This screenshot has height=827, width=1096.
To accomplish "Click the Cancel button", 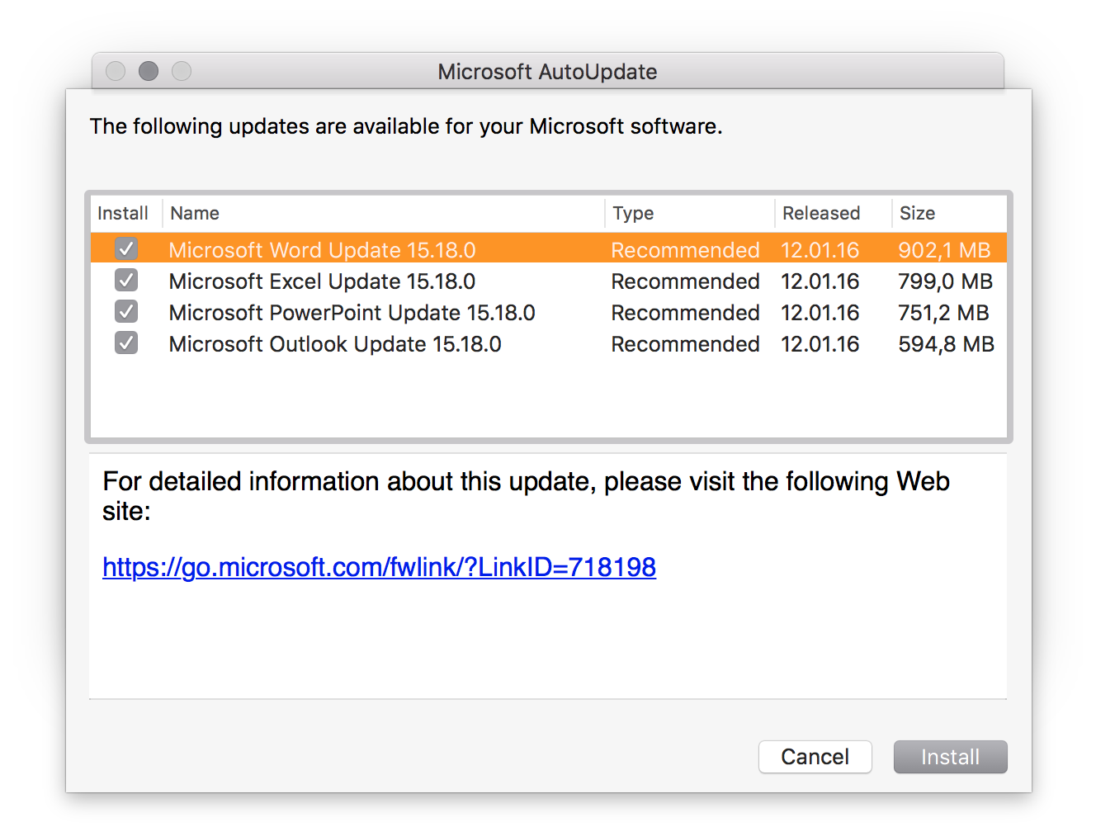I will 815,757.
